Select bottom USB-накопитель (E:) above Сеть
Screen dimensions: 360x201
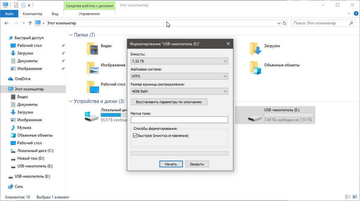(29, 176)
